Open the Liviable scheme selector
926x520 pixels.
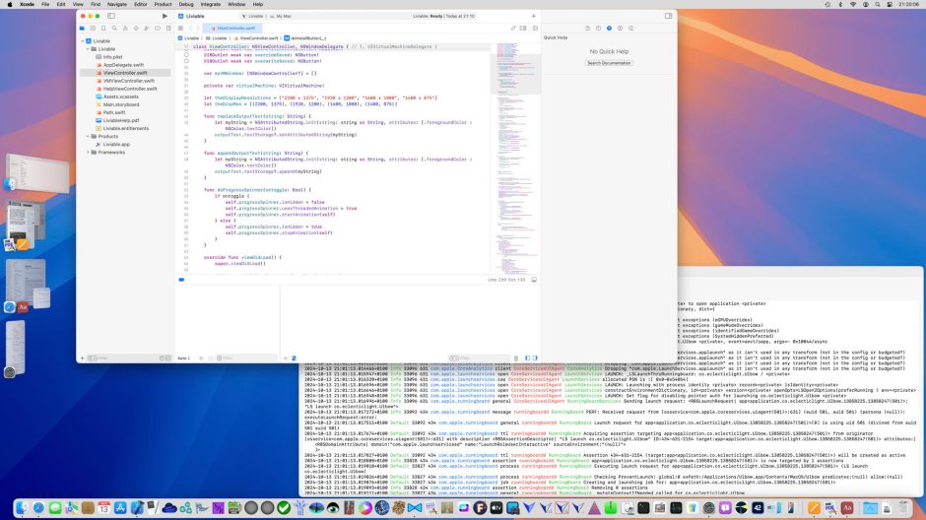(255, 16)
